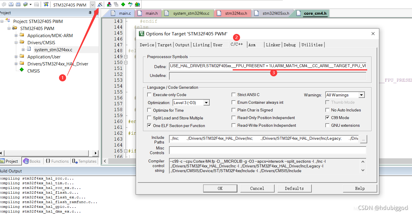Expand the Application/MDK-ARM group
Screen dimensions: 412x214
[16, 35]
